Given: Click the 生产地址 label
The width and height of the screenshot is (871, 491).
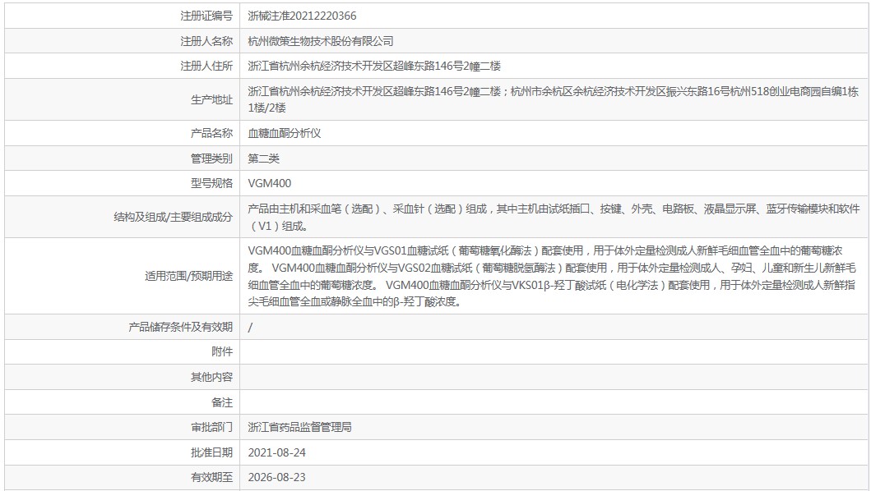Looking at the screenshot, I should point(211,99).
